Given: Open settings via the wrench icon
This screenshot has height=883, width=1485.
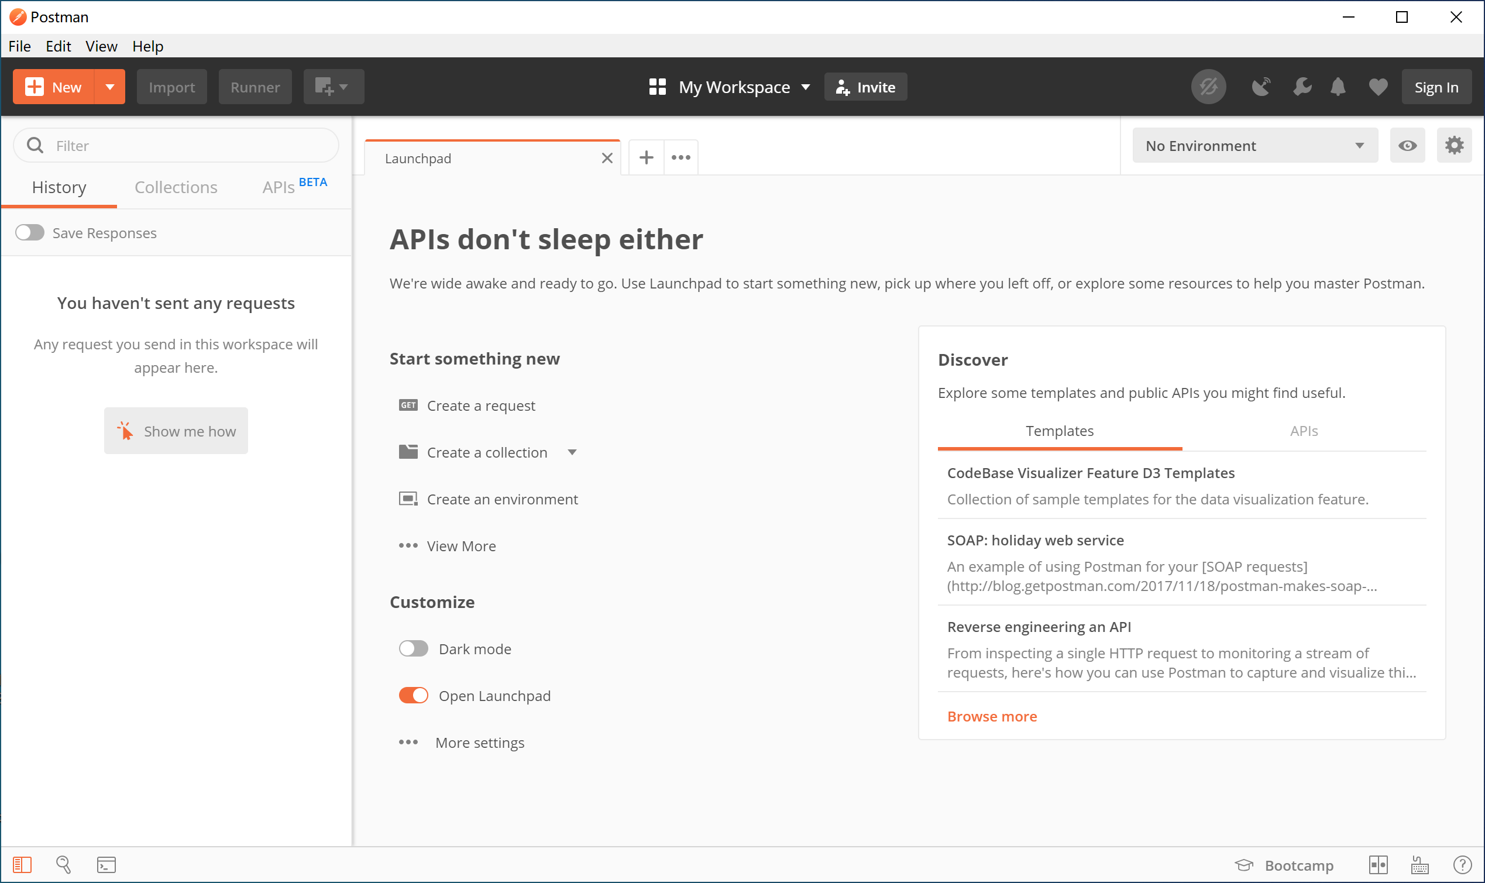Looking at the screenshot, I should pyautogui.click(x=1302, y=87).
